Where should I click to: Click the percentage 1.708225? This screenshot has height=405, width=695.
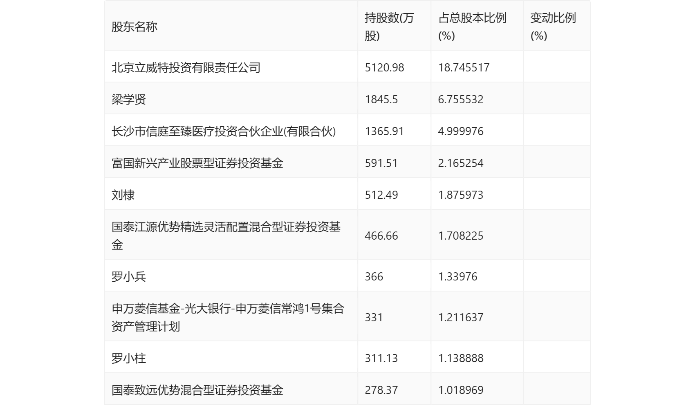point(461,236)
